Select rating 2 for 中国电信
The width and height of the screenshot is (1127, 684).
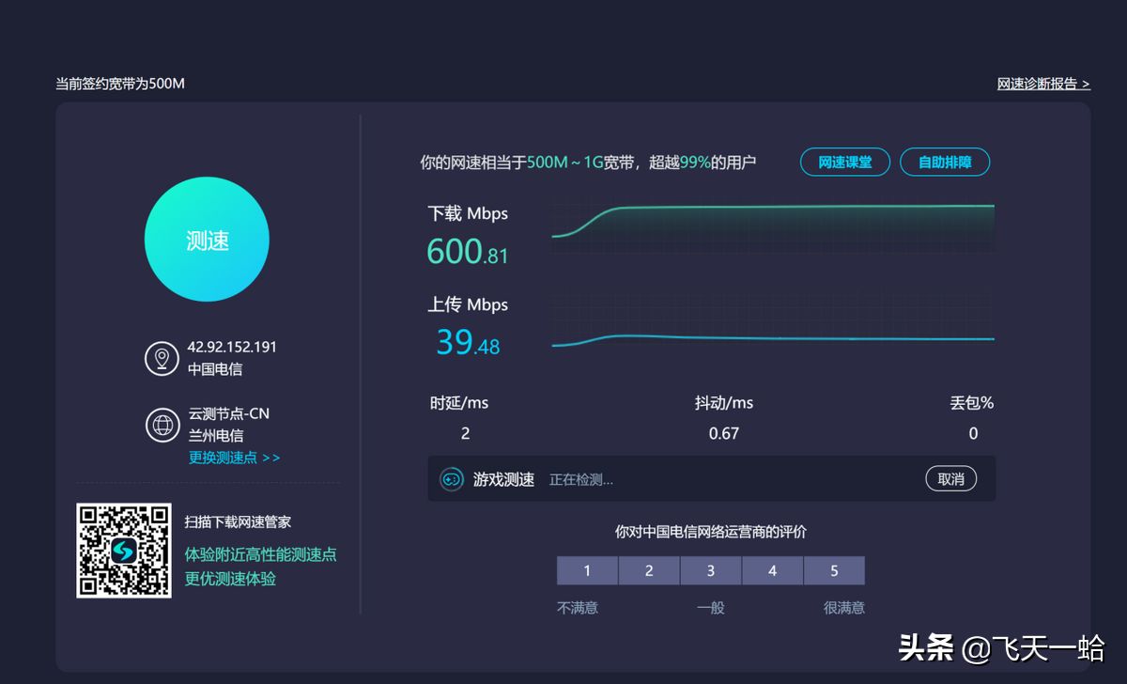click(649, 570)
